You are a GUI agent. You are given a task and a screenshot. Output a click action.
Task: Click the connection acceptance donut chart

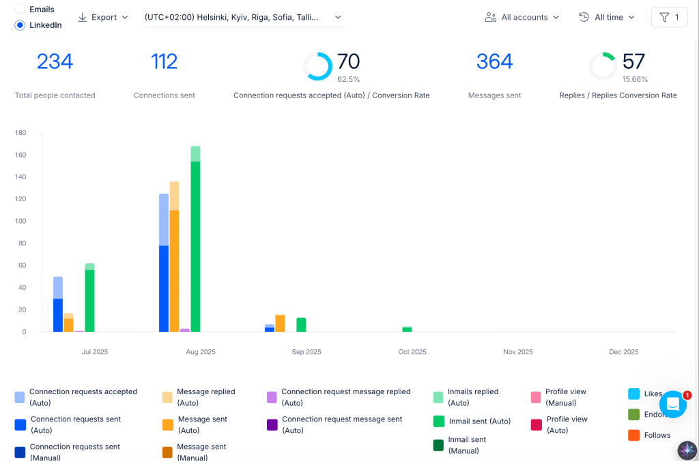tap(318, 66)
